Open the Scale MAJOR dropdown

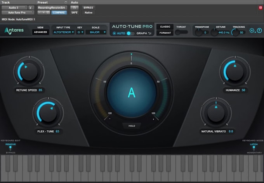[x=96, y=32]
